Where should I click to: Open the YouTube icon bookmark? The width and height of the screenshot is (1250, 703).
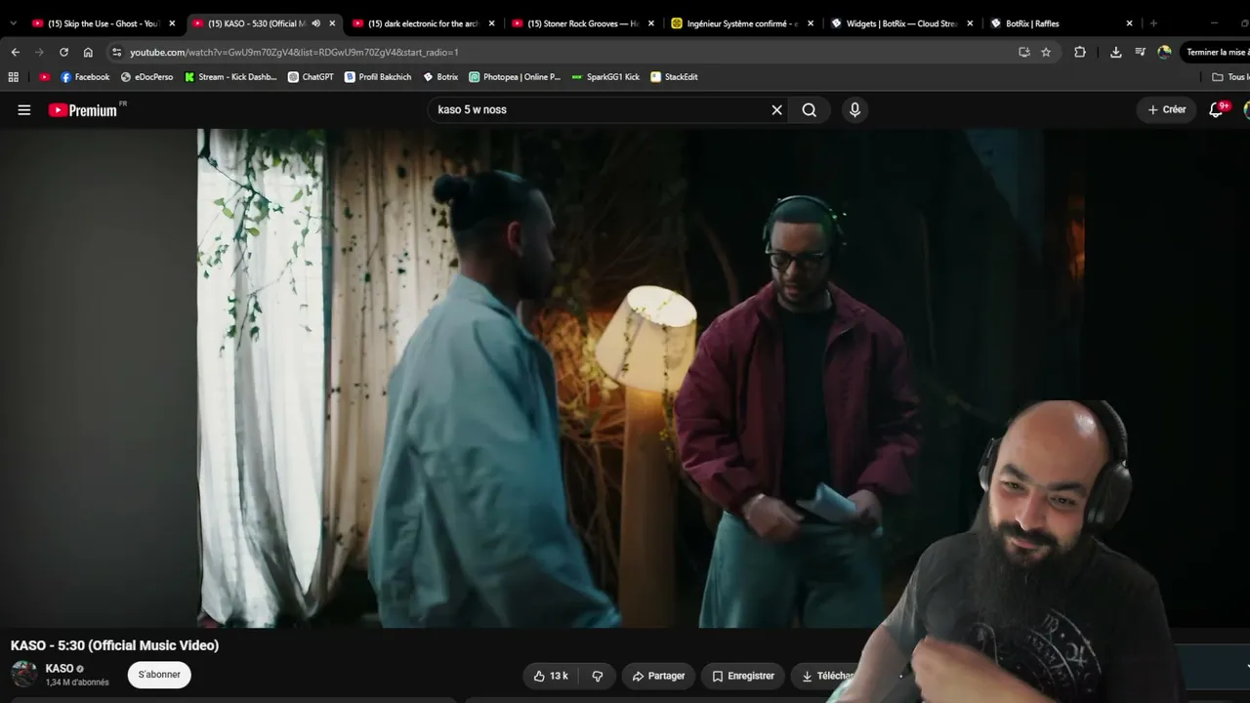[44, 77]
